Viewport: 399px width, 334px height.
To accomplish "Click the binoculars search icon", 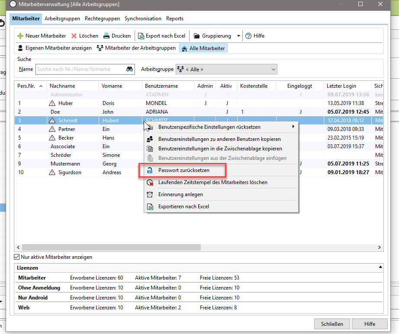I will coord(129,69).
